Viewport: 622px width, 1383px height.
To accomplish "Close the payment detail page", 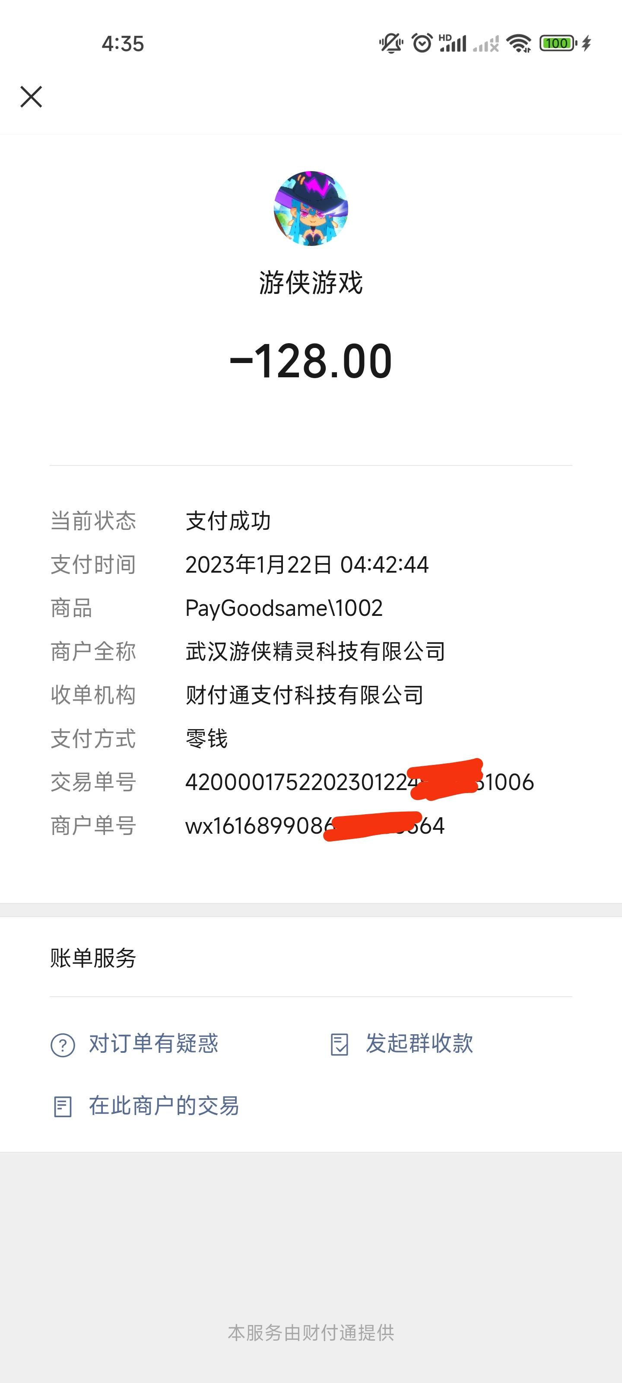I will point(31,97).
